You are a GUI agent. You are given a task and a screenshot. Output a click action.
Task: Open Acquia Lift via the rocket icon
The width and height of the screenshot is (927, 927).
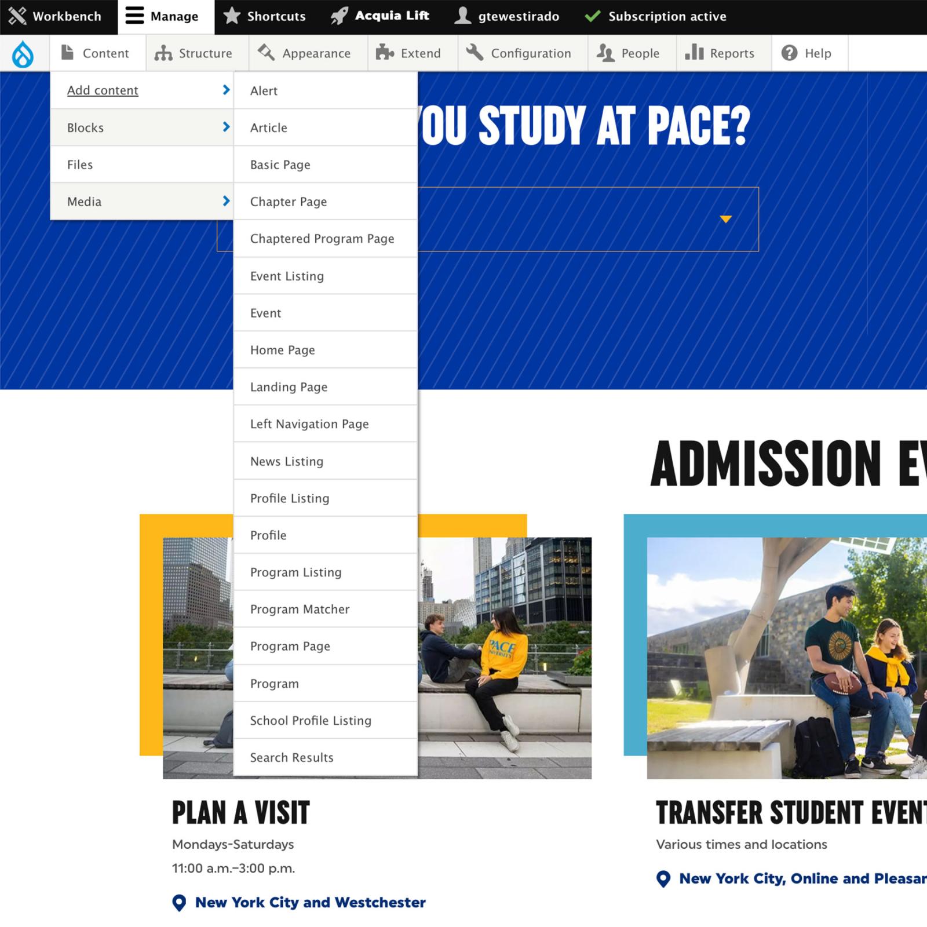click(x=339, y=16)
